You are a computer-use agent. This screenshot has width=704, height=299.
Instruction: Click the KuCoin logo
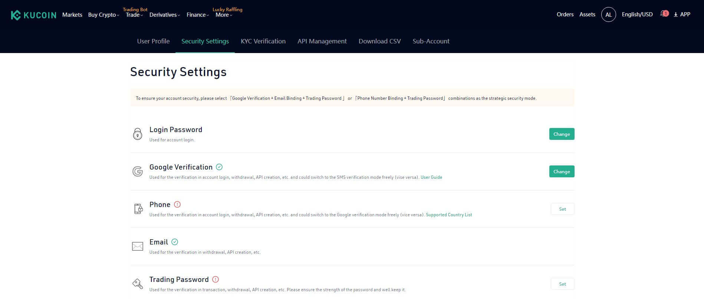click(33, 15)
